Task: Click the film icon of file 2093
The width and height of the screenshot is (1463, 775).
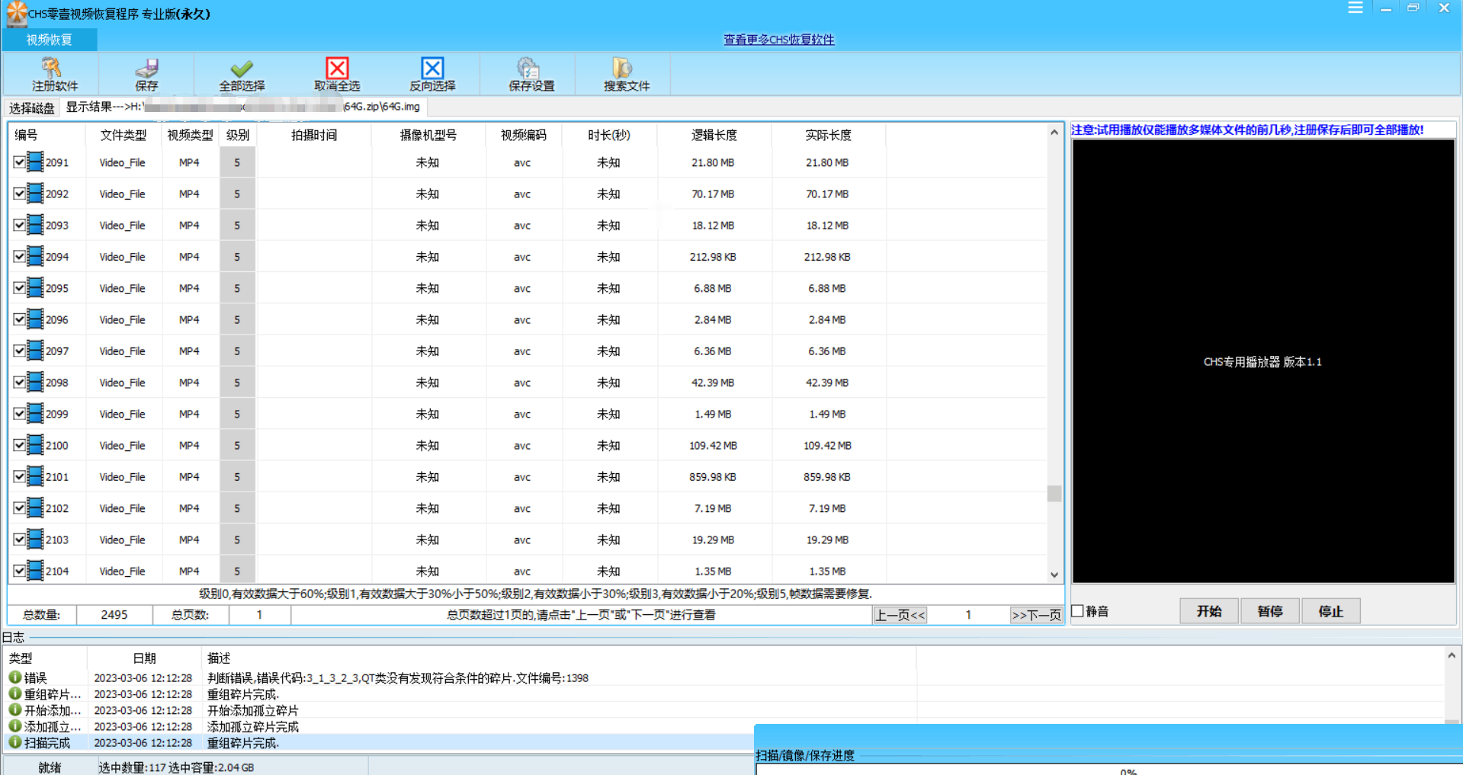Action: pos(35,225)
